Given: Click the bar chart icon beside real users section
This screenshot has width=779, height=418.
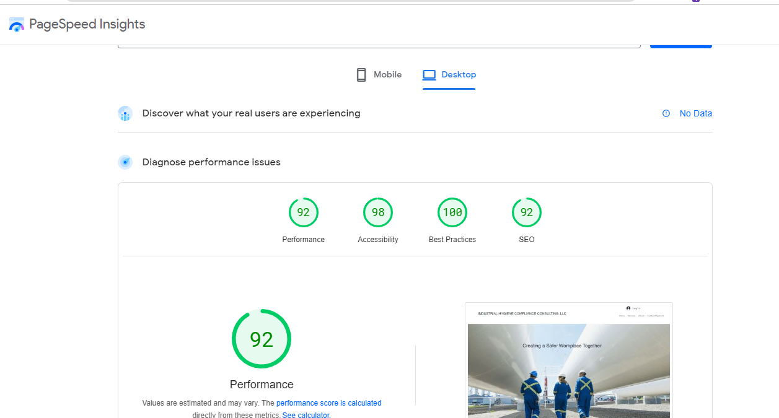Looking at the screenshot, I should point(125,113).
